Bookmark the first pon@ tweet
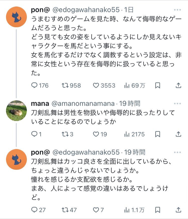This screenshot has width=188, height=219. [158, 85]
